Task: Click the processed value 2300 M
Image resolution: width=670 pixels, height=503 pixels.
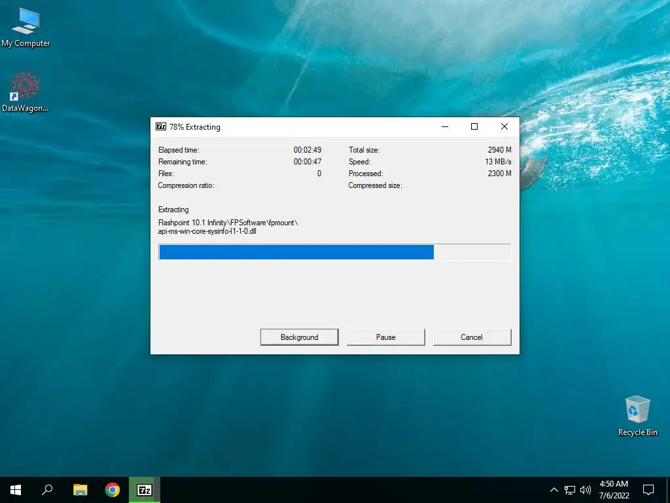Action: click(499, 173)
